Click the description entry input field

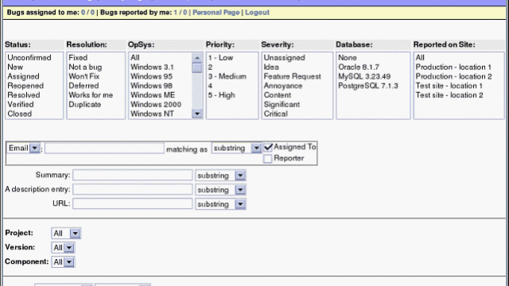coord(133,189)
